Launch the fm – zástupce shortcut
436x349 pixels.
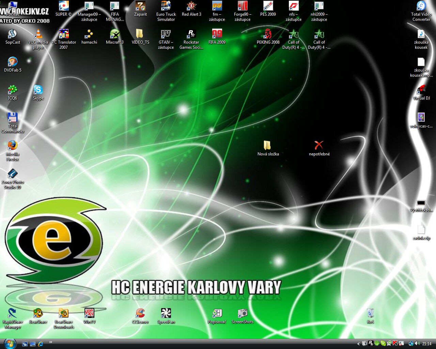[x=217, y=11]
